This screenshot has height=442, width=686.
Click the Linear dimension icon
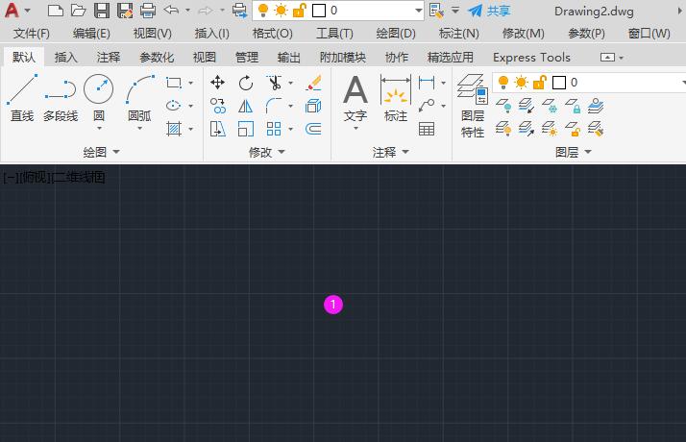(427, 83)
